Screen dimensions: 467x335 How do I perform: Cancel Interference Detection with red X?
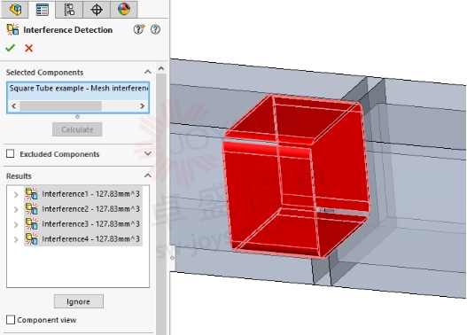coord(29,48)
